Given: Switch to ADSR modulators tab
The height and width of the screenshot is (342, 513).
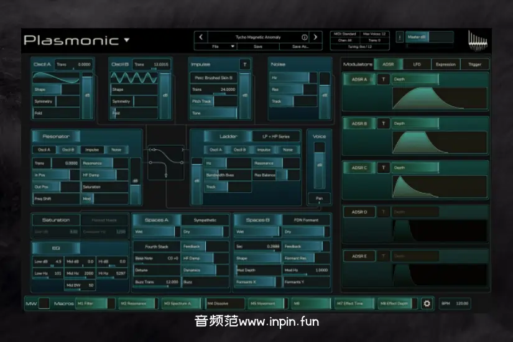Looking at the screenshot, I should 388,65.
